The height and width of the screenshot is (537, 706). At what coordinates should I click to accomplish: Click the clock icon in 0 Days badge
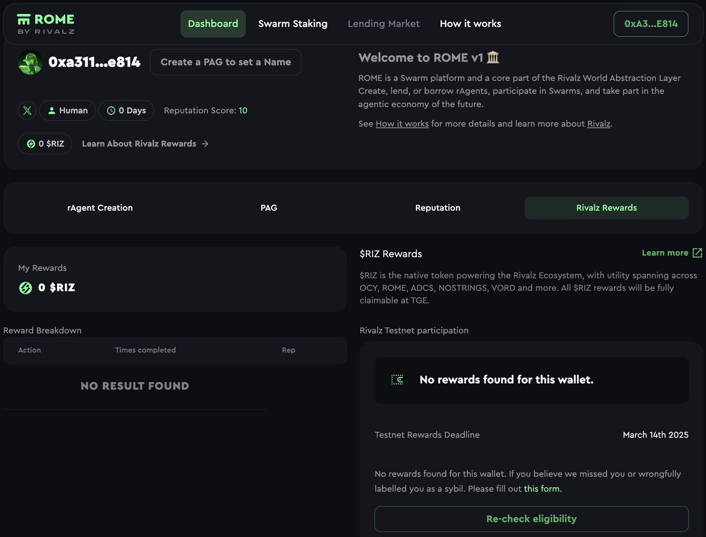click(x=111, y=111)
